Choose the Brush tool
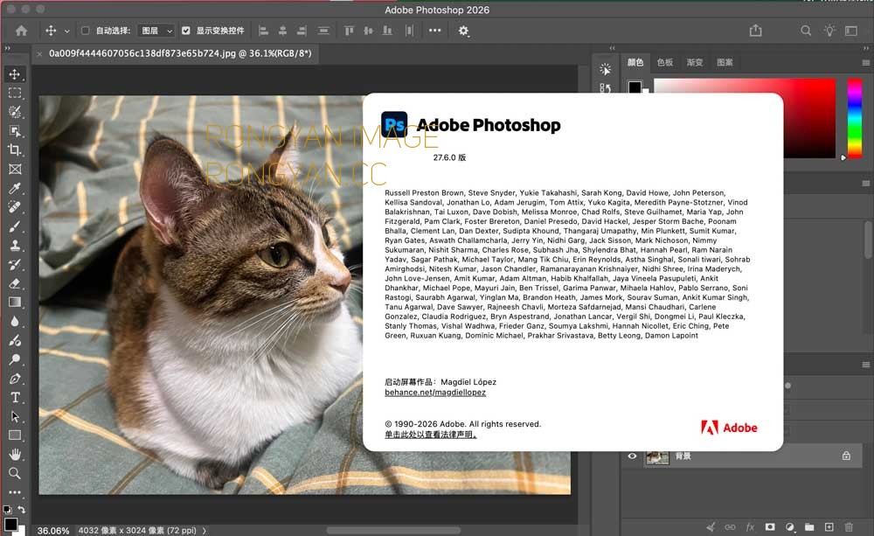The width and height of the screenshot is (874, 536). 15,226
